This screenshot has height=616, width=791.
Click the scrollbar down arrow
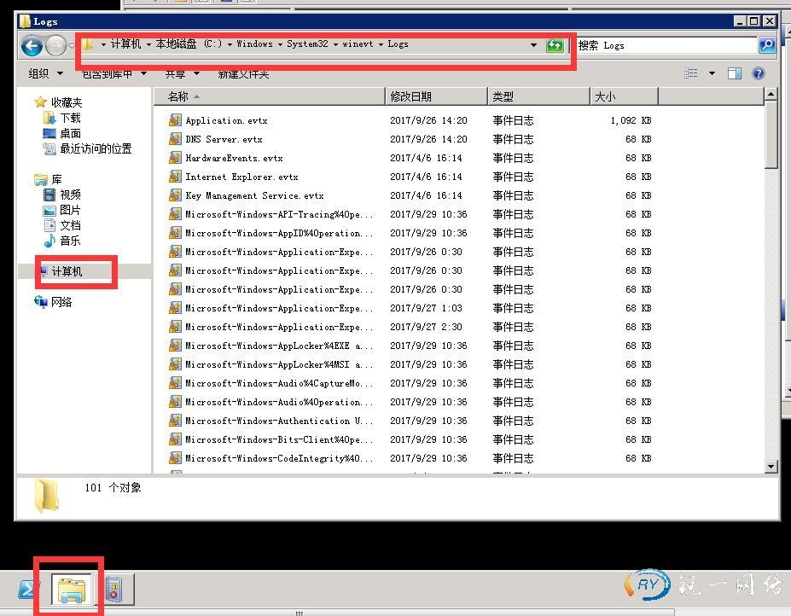coord(771,467)
